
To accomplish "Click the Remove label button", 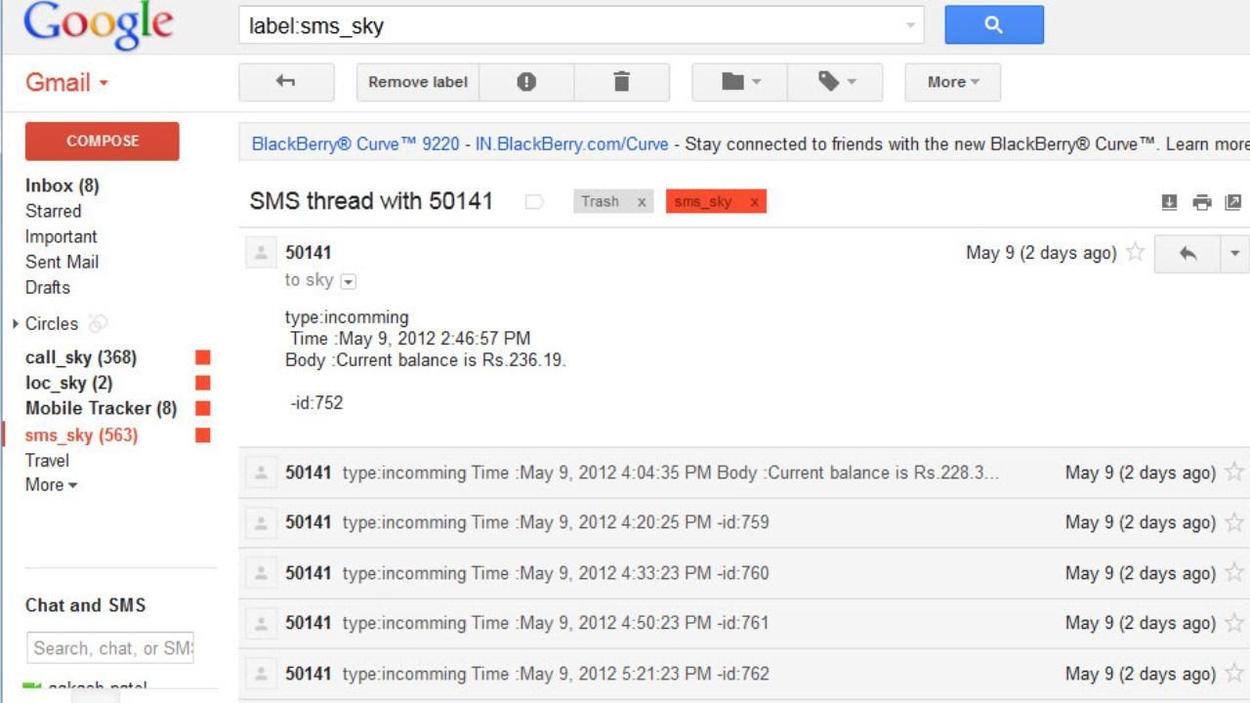I will (417, 82).
